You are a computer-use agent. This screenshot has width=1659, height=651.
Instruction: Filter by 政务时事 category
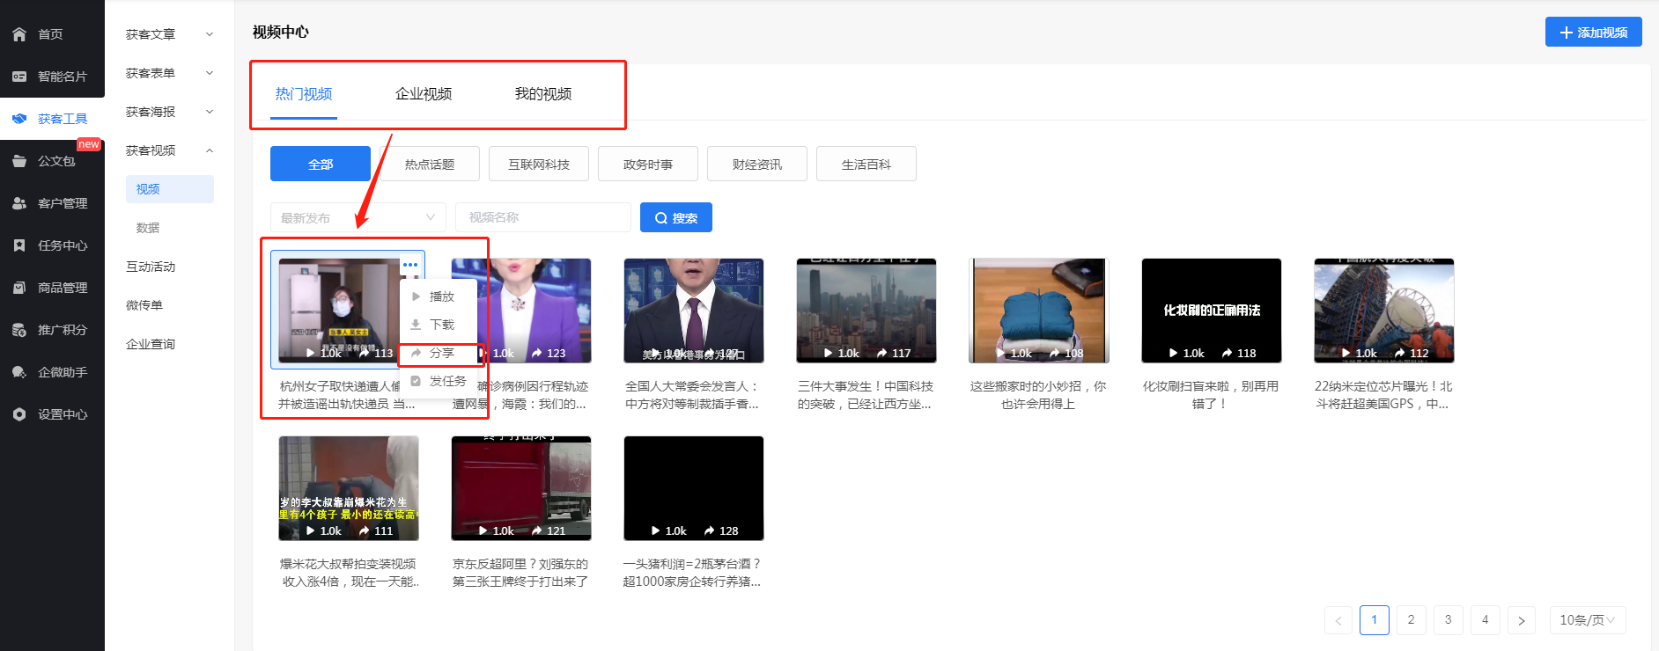(x=648, y=164)
